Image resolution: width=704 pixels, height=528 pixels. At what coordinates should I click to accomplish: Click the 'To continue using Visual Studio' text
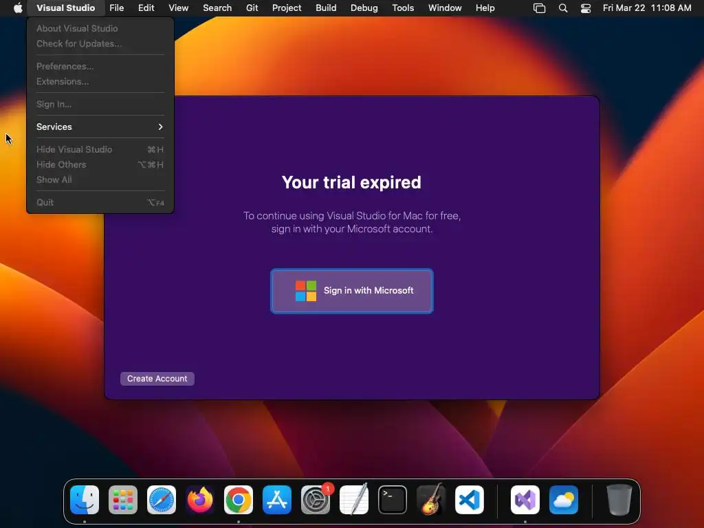tap(352, 222)
